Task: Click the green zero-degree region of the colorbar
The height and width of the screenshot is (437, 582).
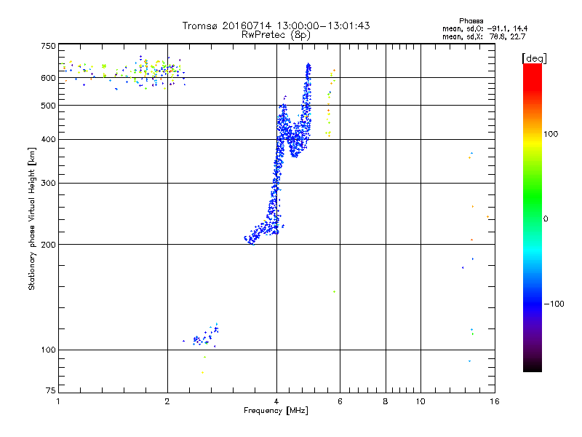Action: pos(533,219)
